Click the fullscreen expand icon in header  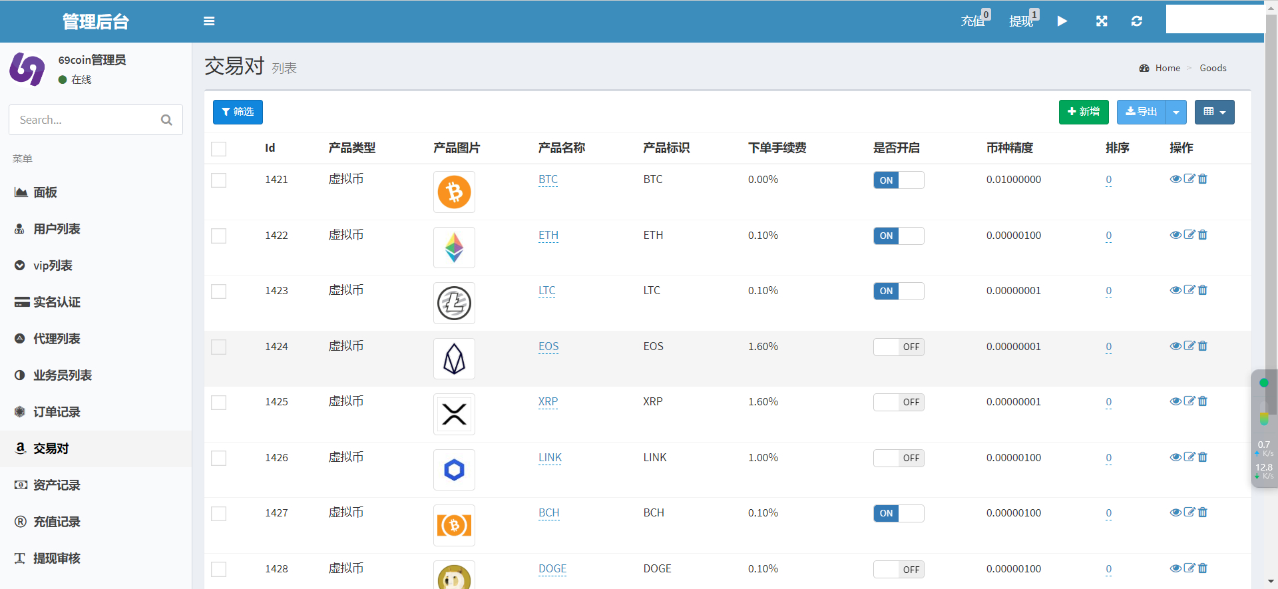(1102, 21)
